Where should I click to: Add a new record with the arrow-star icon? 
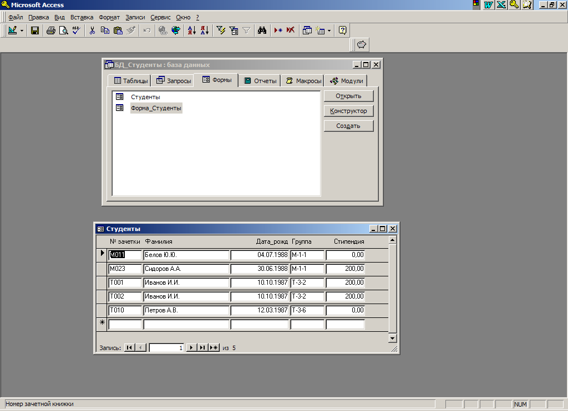tap(278, 30)
